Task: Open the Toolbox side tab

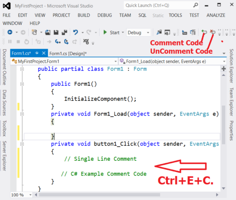Action: tap(4, 128)
